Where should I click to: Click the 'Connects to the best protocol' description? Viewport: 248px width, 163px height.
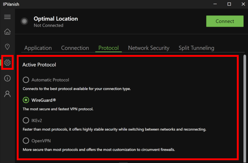coord(77,89)
